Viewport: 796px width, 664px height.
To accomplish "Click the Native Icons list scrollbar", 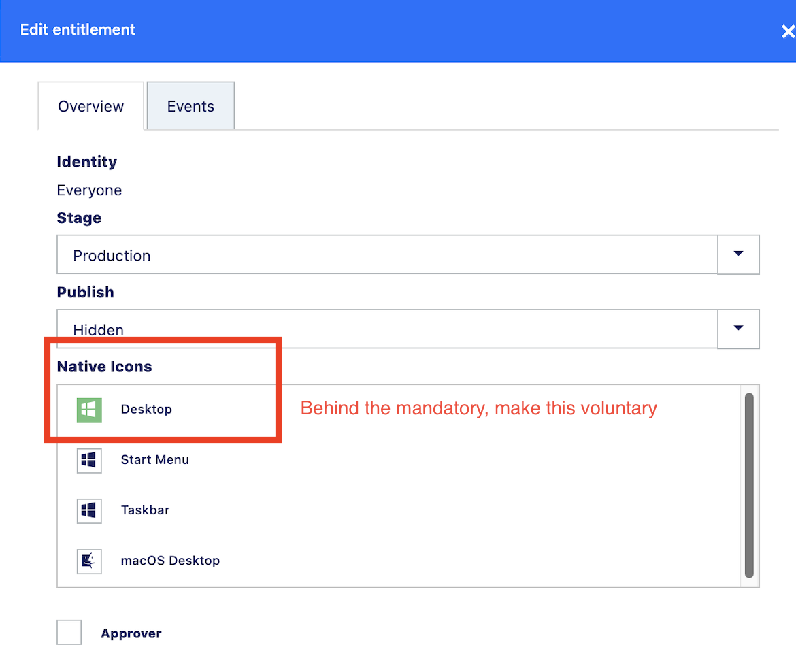I will (x=749, y=485).
